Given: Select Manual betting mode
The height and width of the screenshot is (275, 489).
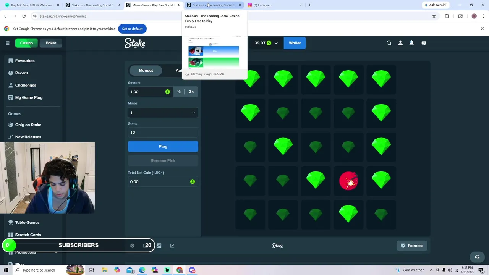Looking at the screenshot, I should tap(146, 70).
